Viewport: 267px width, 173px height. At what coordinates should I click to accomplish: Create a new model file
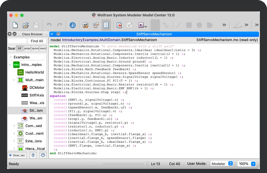point(15,25)
